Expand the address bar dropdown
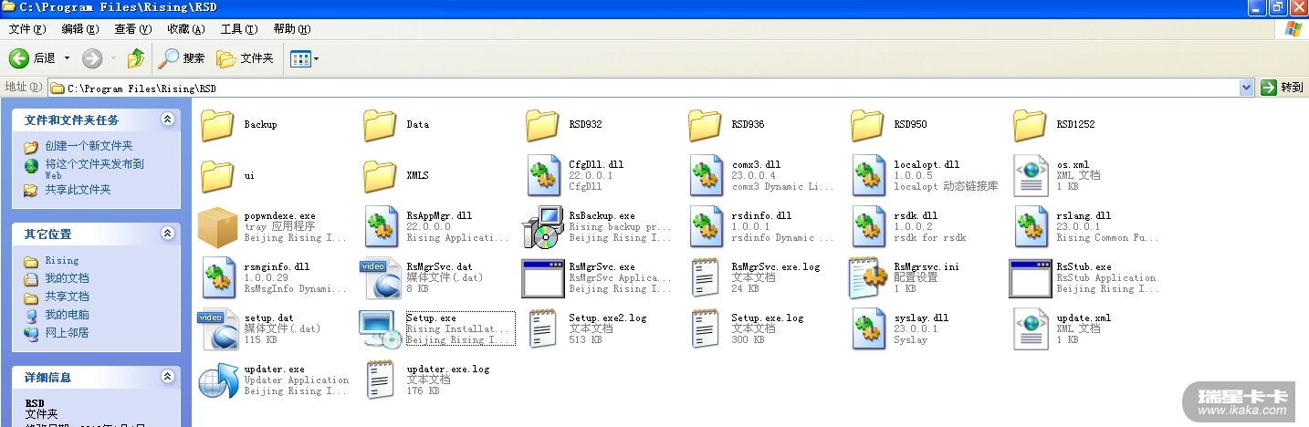The image size is (1309, 427). tap(1247, 88)
